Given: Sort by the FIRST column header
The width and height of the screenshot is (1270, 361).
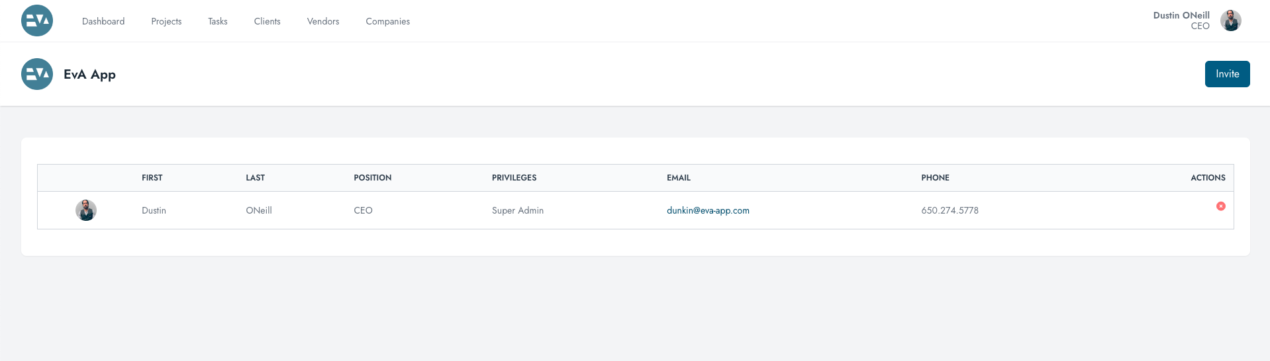Looking at the screenshot, I should click(152, 178).
